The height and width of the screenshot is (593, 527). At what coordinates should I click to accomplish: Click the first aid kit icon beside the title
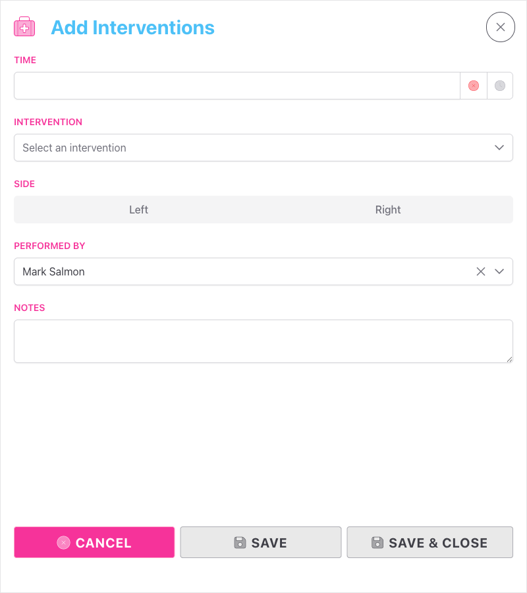coord(24,26)
